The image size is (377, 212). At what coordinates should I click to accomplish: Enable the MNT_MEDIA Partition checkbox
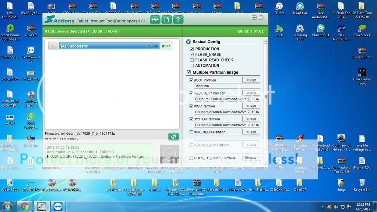pos(191,132)
